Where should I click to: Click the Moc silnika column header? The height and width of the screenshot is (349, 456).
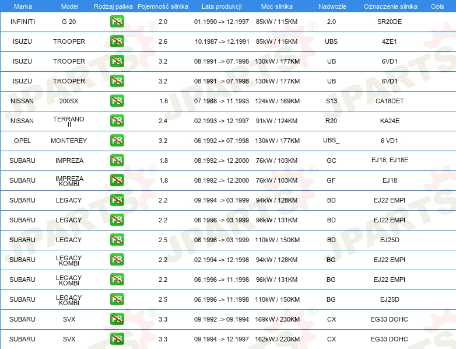[x=276, y=6]
